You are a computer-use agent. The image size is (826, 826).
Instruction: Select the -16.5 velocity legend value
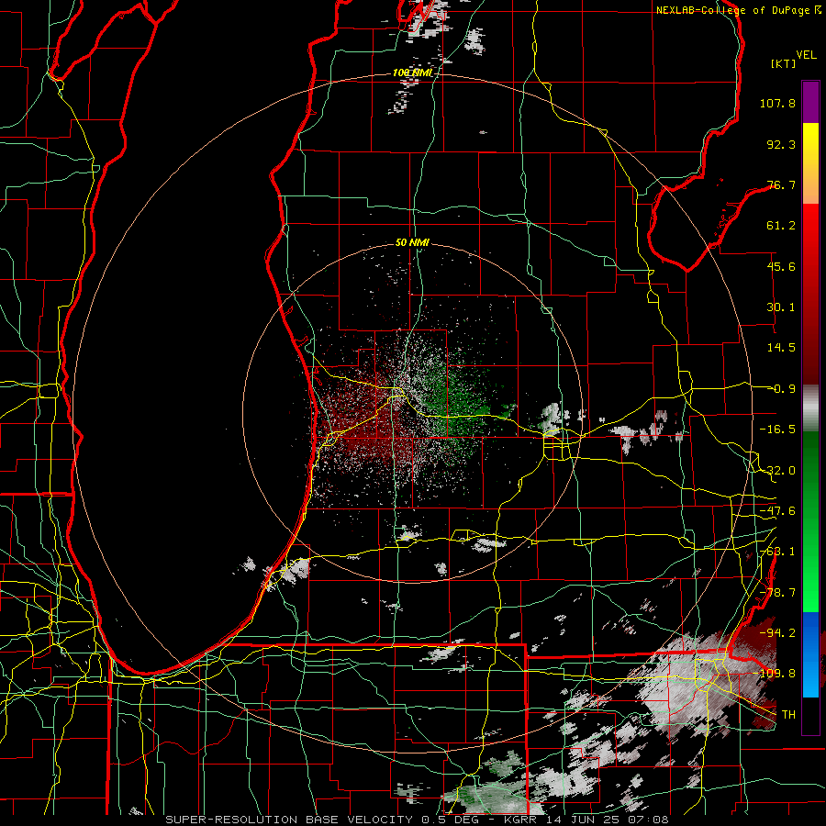click(777, 430)
